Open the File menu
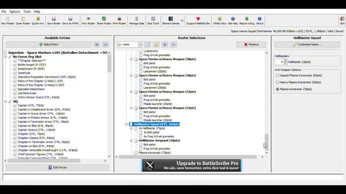Viewport: 346px width, 194px height. pyautogui.click(x=4, y=11)
